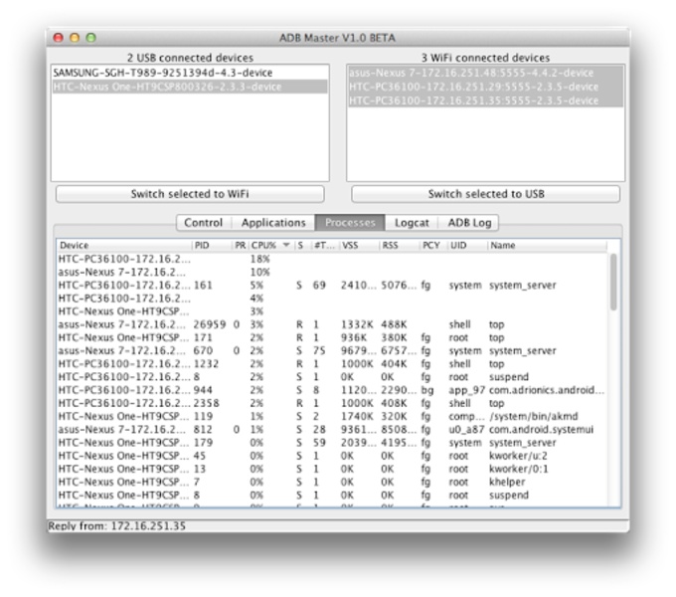The image size is (676, 597).
Task: Sort by the VSS column header
Action: (359, 246)
